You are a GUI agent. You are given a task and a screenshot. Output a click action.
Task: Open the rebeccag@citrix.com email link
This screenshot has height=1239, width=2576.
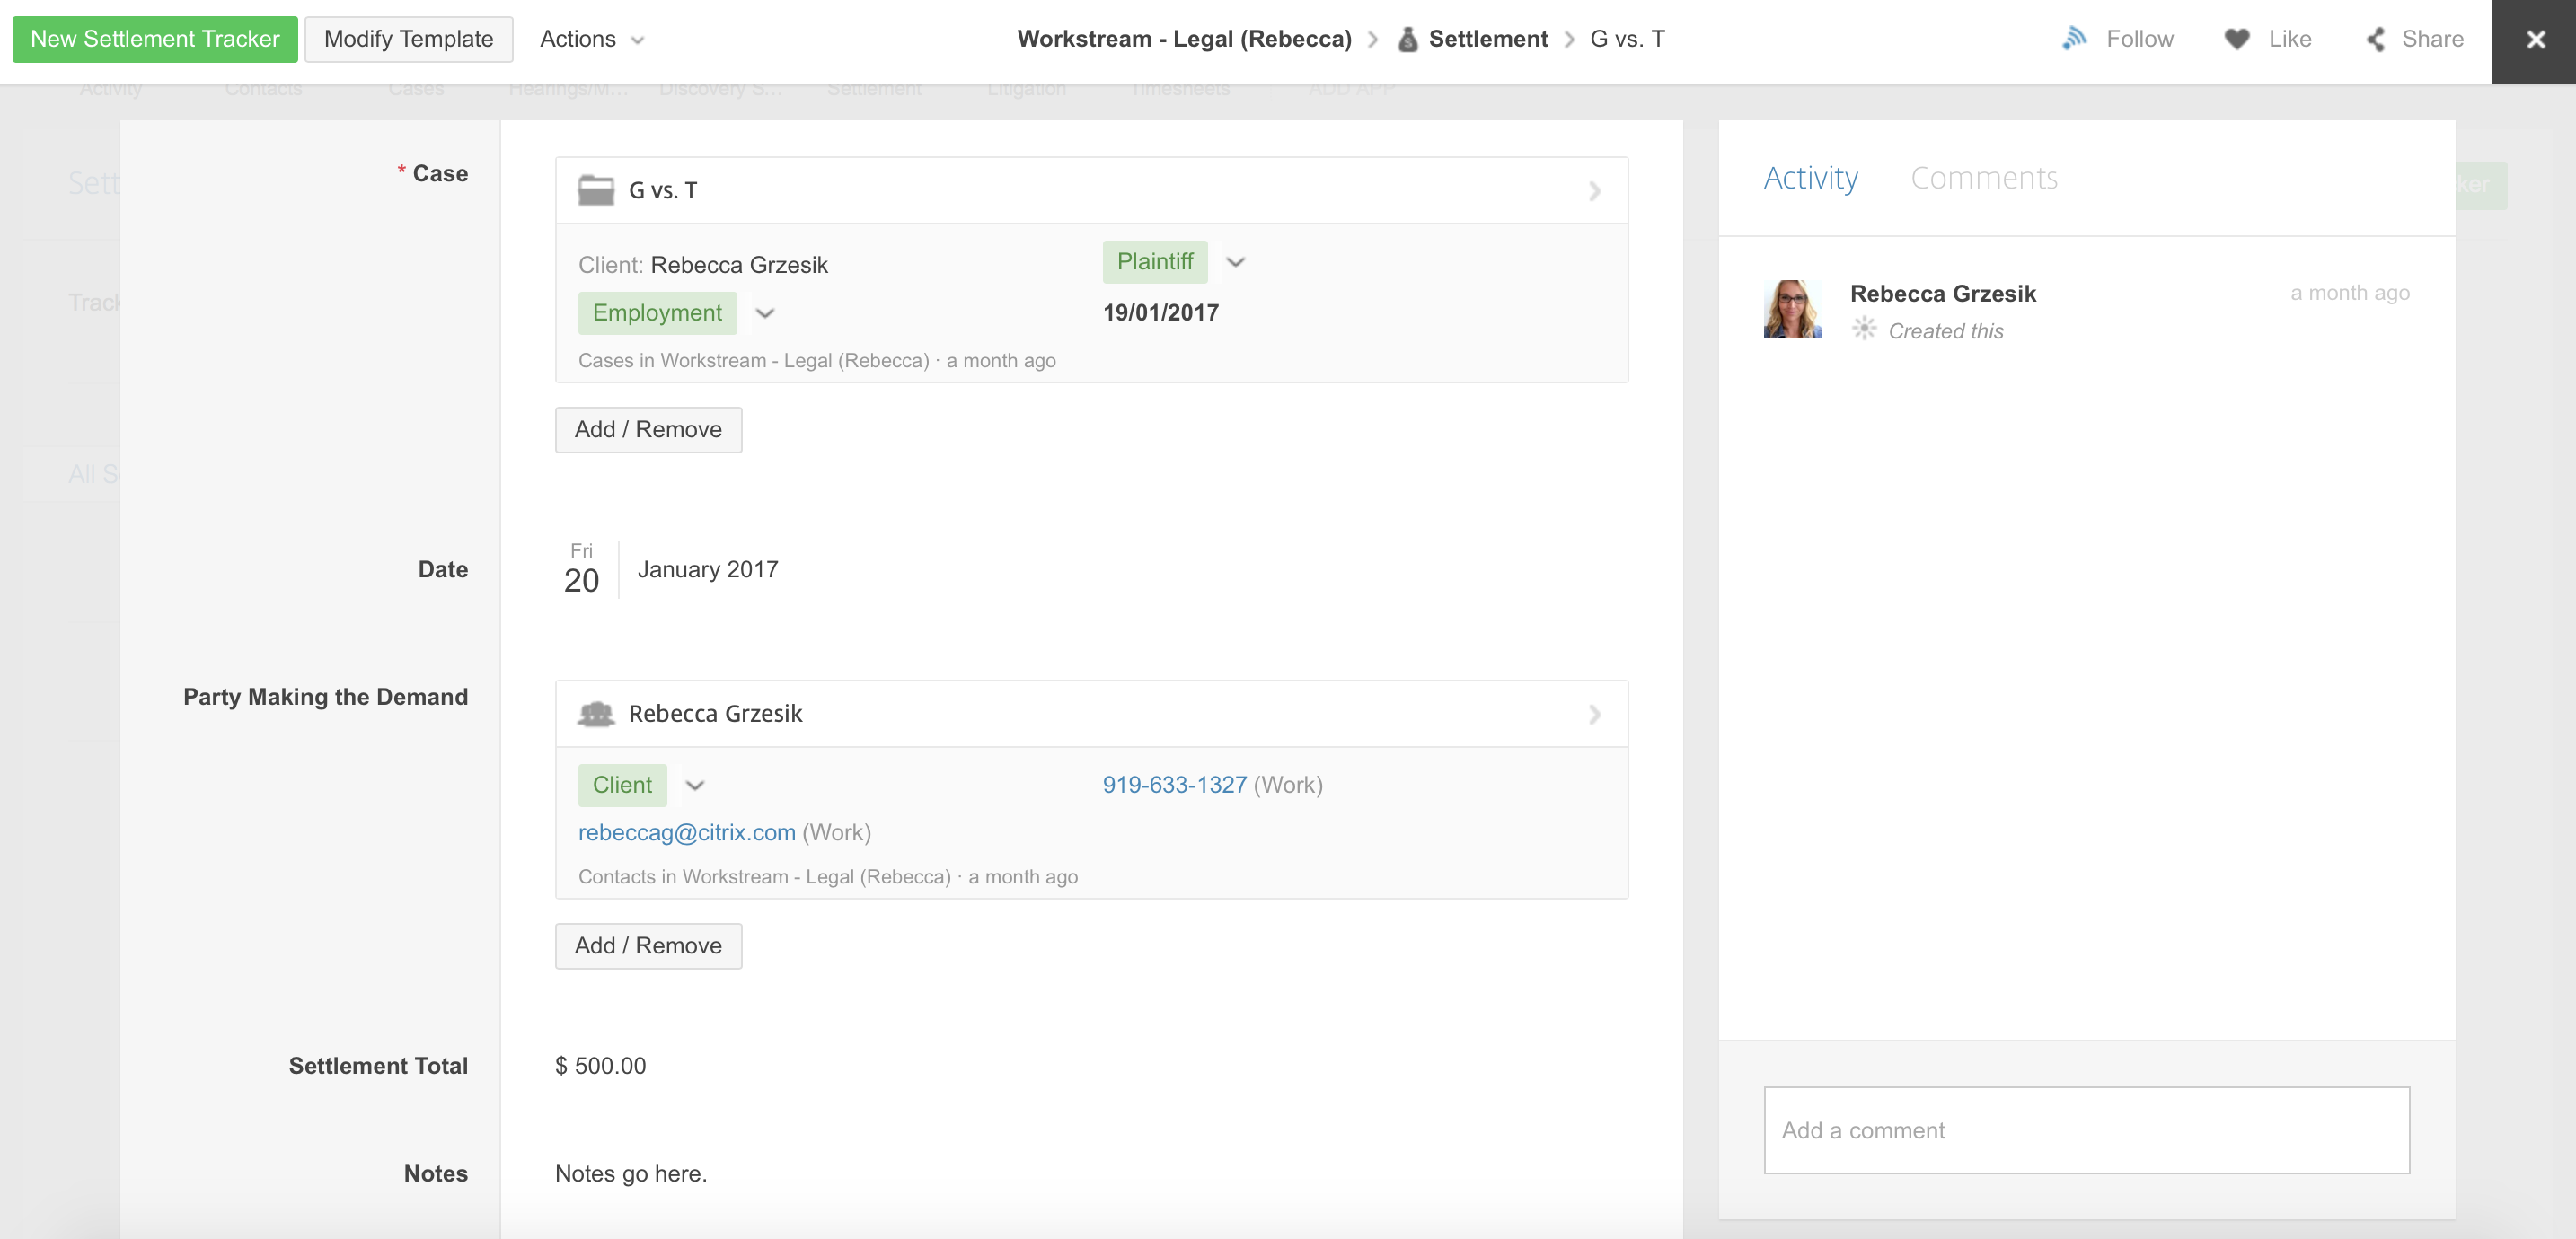point(686,832)
